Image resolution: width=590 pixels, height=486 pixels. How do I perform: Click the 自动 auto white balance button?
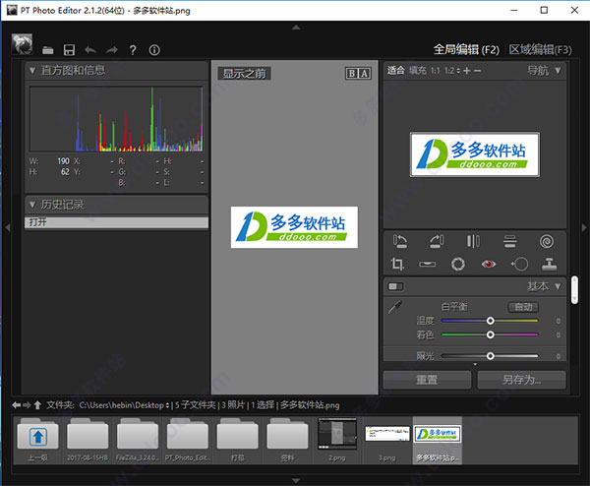[x=523, y=307]
